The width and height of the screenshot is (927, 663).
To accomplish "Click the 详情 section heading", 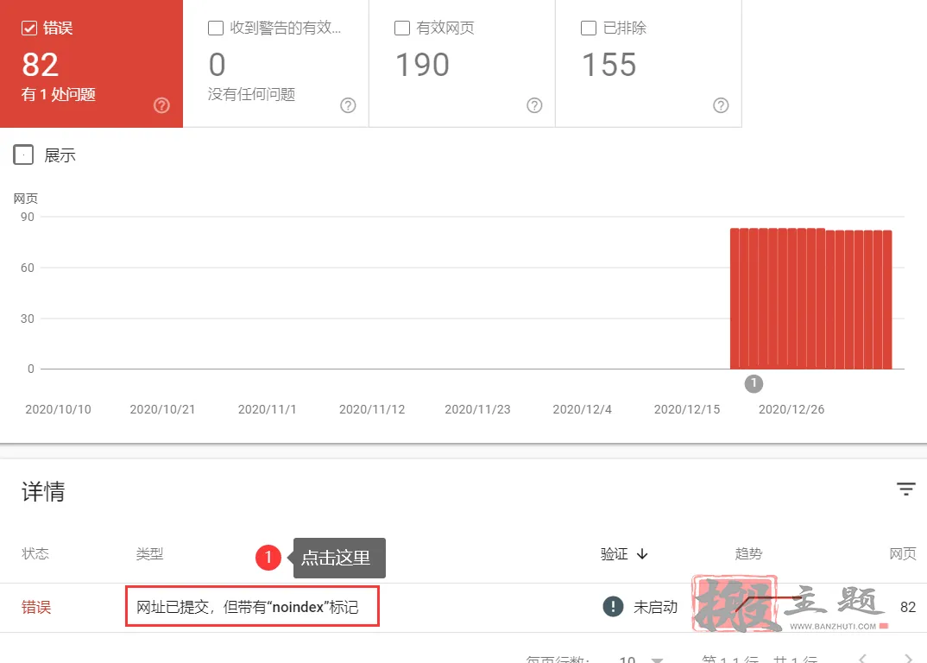I will [43, 491].
